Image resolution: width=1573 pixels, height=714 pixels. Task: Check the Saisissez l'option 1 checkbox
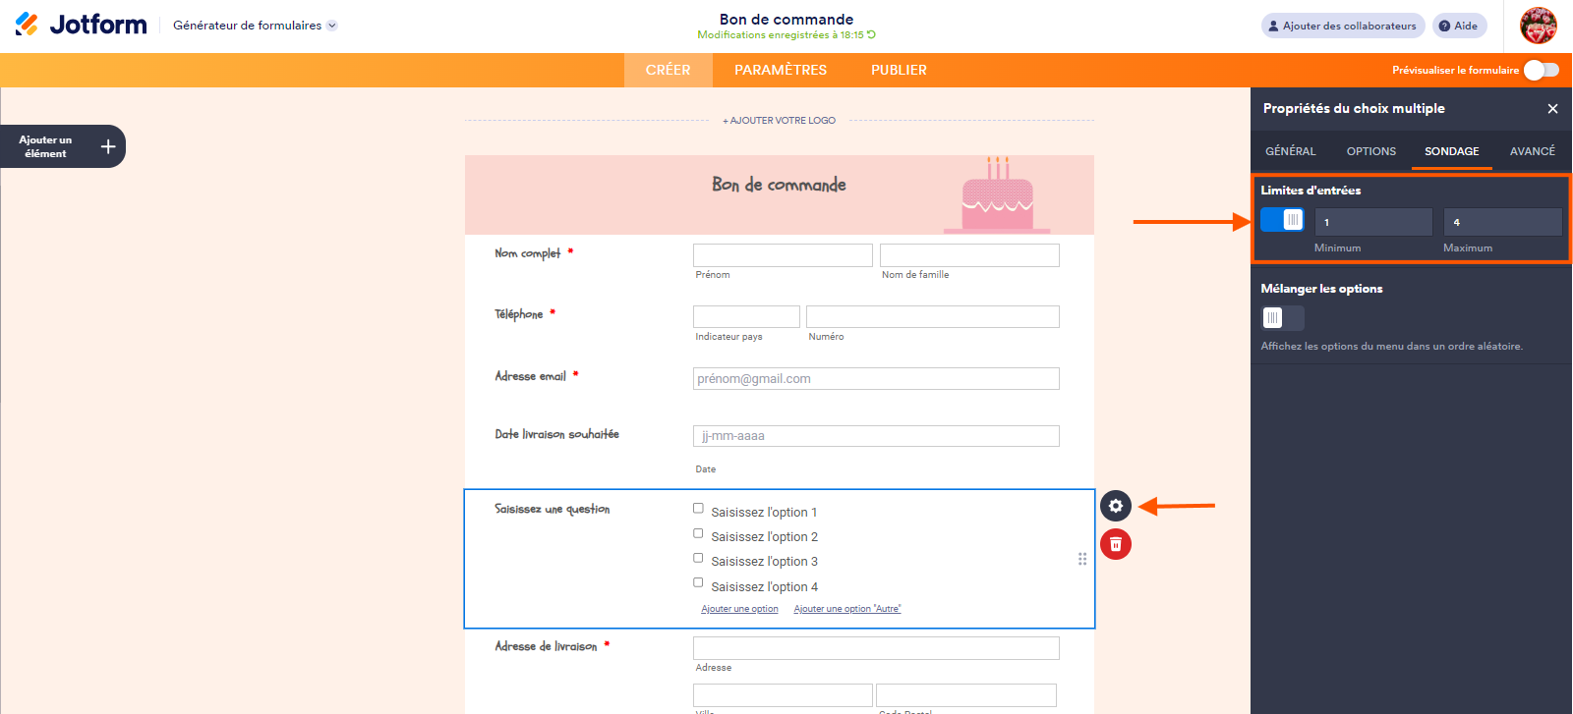[698, 509]
